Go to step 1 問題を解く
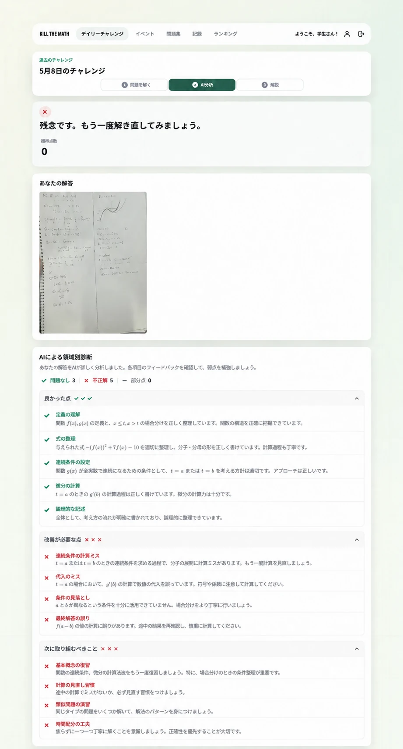This screenshot has height=749, width=403. click(x=134, y=85)
